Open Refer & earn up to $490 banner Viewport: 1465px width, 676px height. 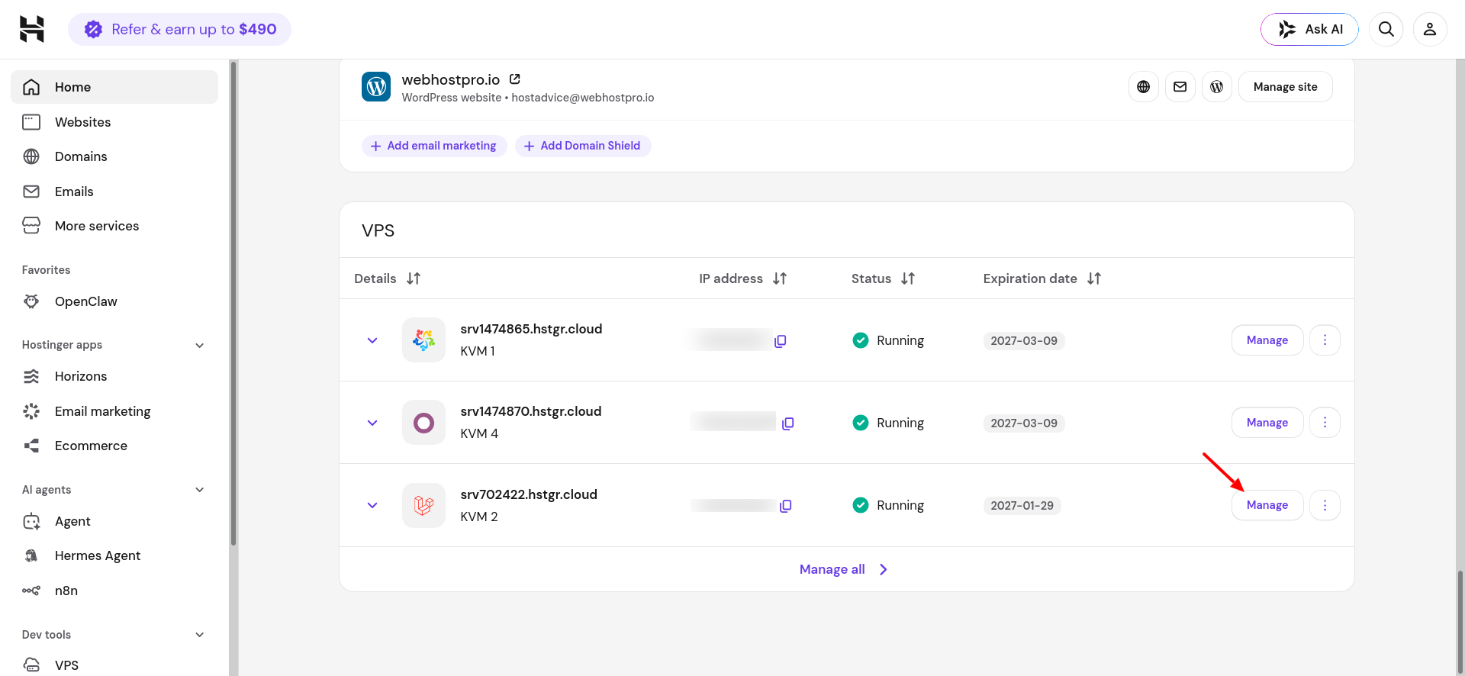point(180,29)
